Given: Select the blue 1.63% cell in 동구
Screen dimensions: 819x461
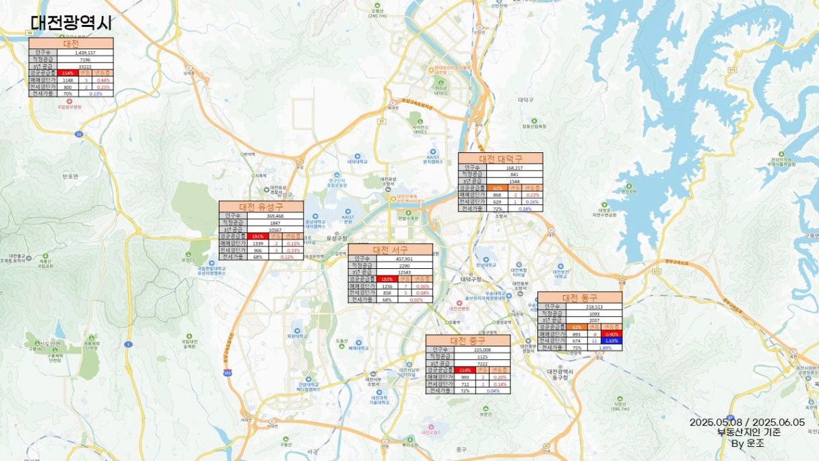Looking at the screenshot, I should (x=612, y=340).
